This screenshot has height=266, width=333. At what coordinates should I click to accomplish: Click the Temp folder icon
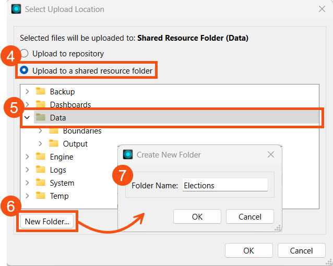pyautogui.click(x=41, y=196)
